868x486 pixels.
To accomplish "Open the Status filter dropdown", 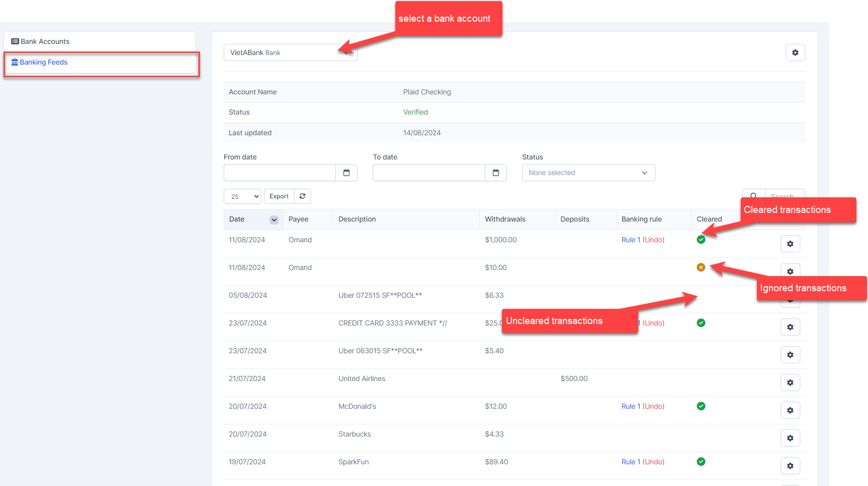I will pos(588,173).
